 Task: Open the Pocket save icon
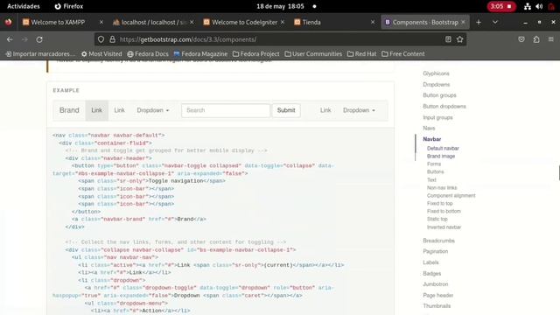tap(521, 39)
